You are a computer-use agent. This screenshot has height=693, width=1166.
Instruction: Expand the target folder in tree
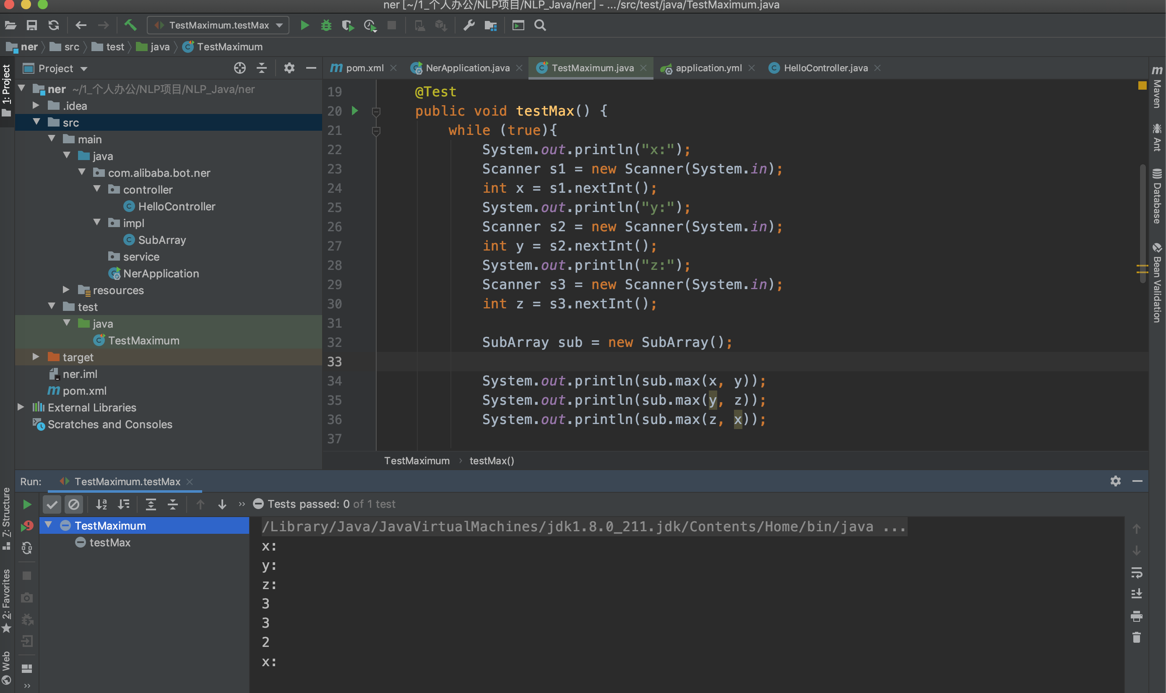(x=36, y=357)
